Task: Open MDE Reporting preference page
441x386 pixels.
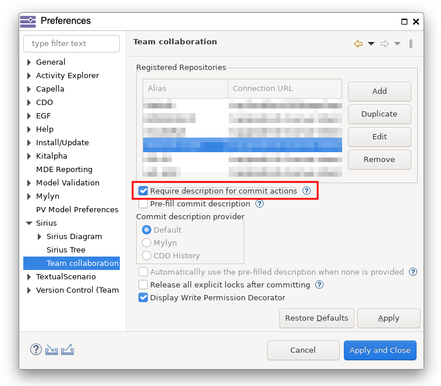Action: [64, 170]
